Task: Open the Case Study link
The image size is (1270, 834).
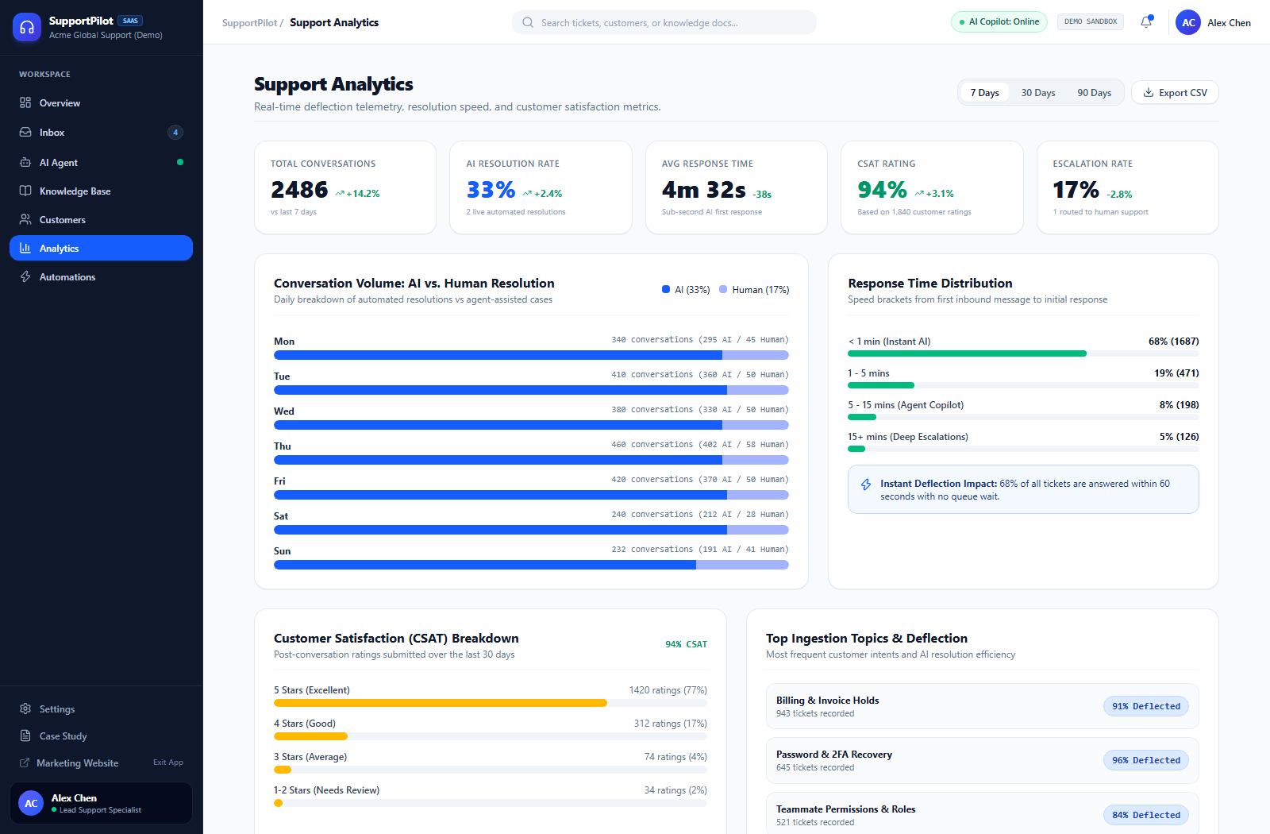Action: click(101, 736)
